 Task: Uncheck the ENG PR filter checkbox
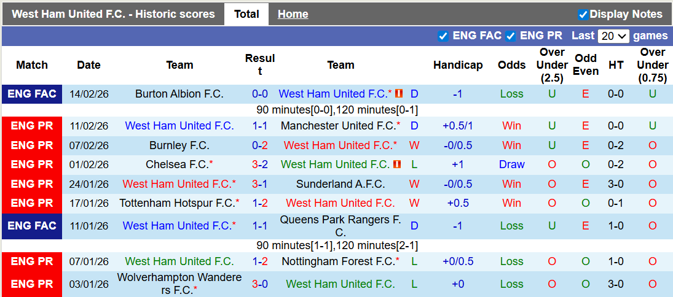coord(510,36)
